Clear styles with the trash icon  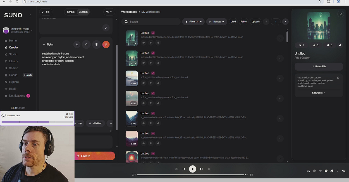[96, 45]
